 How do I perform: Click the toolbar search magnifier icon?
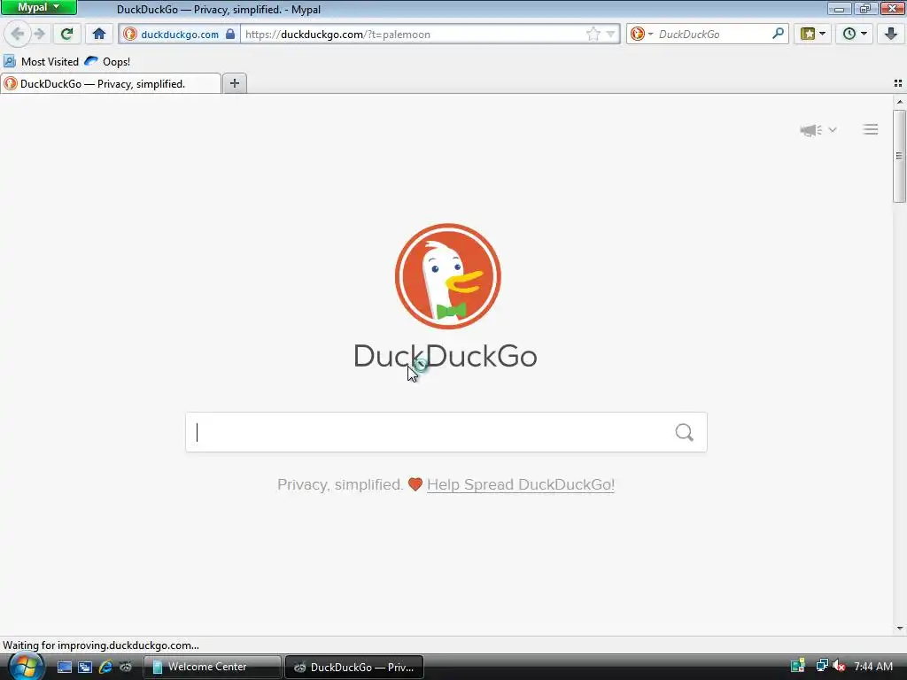click(x=778, y=34)
